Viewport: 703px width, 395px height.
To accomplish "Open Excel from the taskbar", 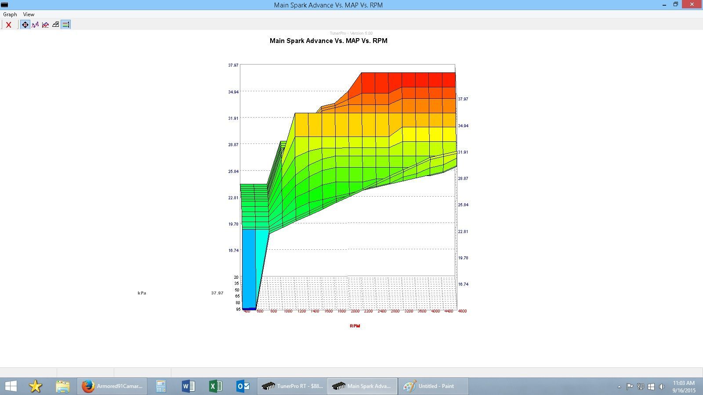I will click(x=215, y=386).
